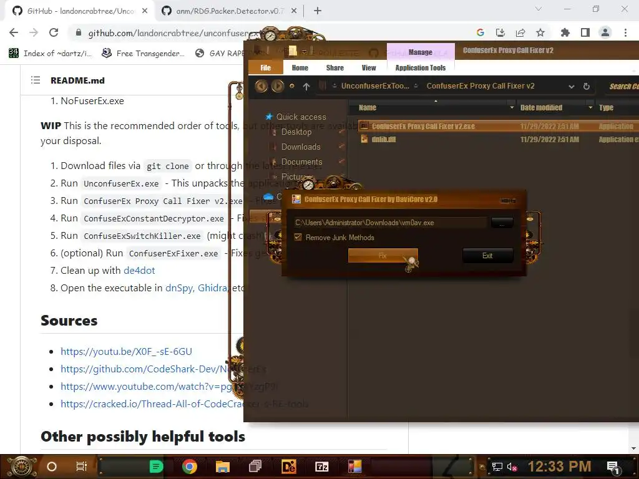639x479 pixels.
Task: Switch to the View ribbon tab
Action: point(369,67)
